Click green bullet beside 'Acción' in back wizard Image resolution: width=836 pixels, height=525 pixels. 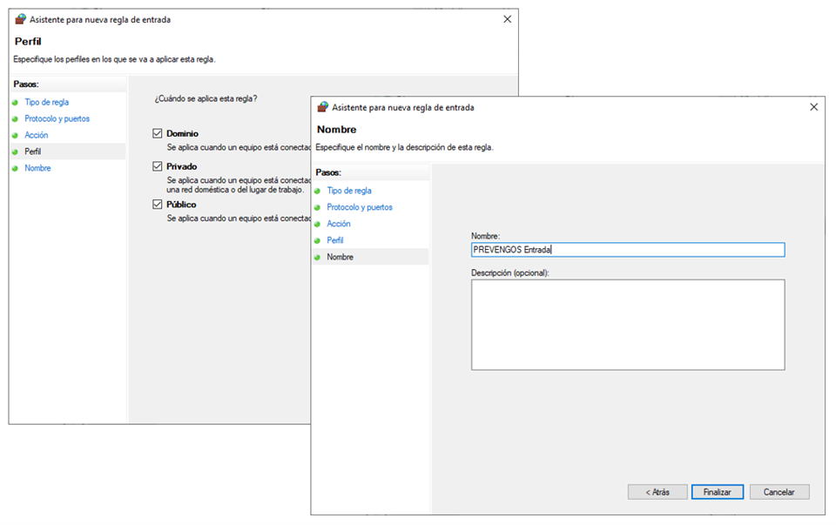pyautogui.click(x=15, y=135)
